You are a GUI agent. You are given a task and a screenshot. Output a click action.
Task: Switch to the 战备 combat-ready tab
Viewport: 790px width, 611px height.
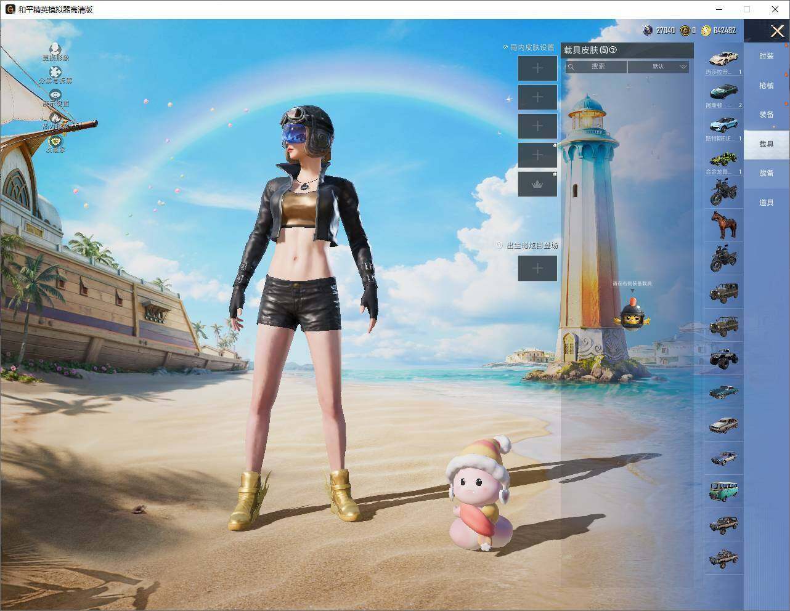pyautogui.click(x=766, y=173)
